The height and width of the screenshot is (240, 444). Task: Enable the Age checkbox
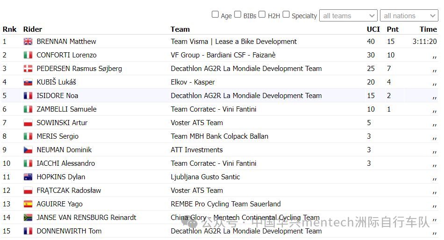[215, 14]
